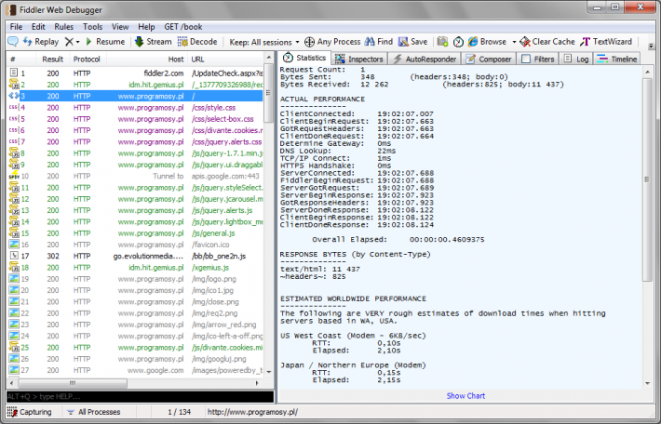This screenshot has height=424, width=661.
Task: Switch to the Inspectors tab
Action: [x=359, y=59]
